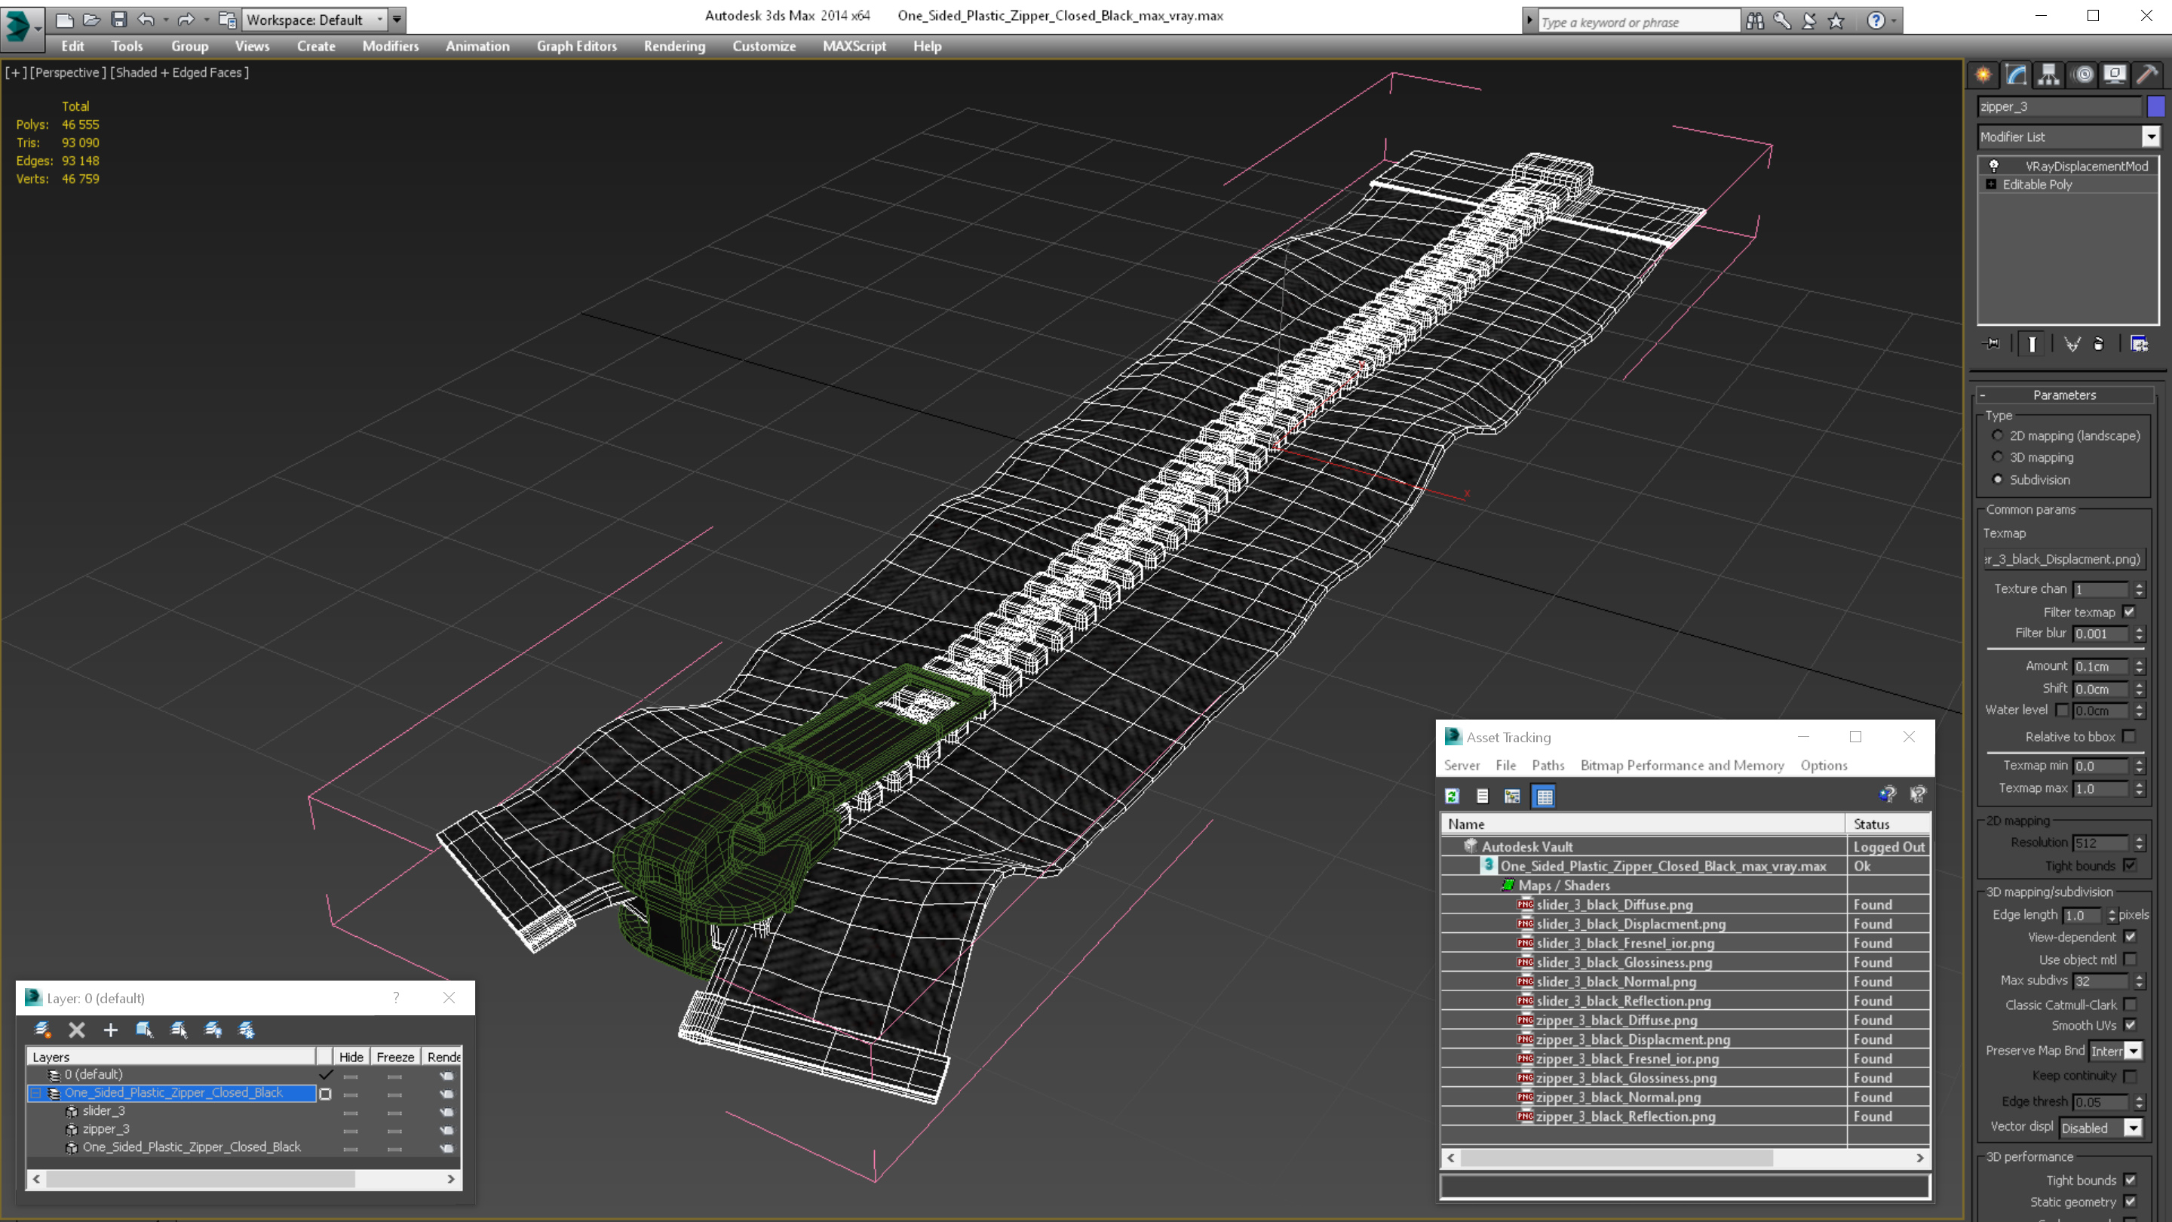Click Freeze/Unfreeze All Layers icon
Screen dimensions: 2172x1222
click(x=247, y=1030)
